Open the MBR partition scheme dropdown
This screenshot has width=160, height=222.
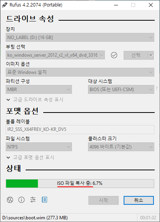(x=39, y=89)
